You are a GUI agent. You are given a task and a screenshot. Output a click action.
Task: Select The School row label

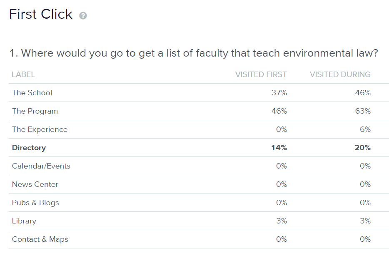(32, 93)
